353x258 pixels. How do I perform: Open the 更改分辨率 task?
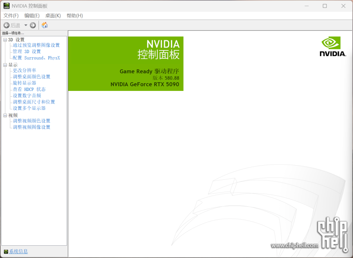24,70
